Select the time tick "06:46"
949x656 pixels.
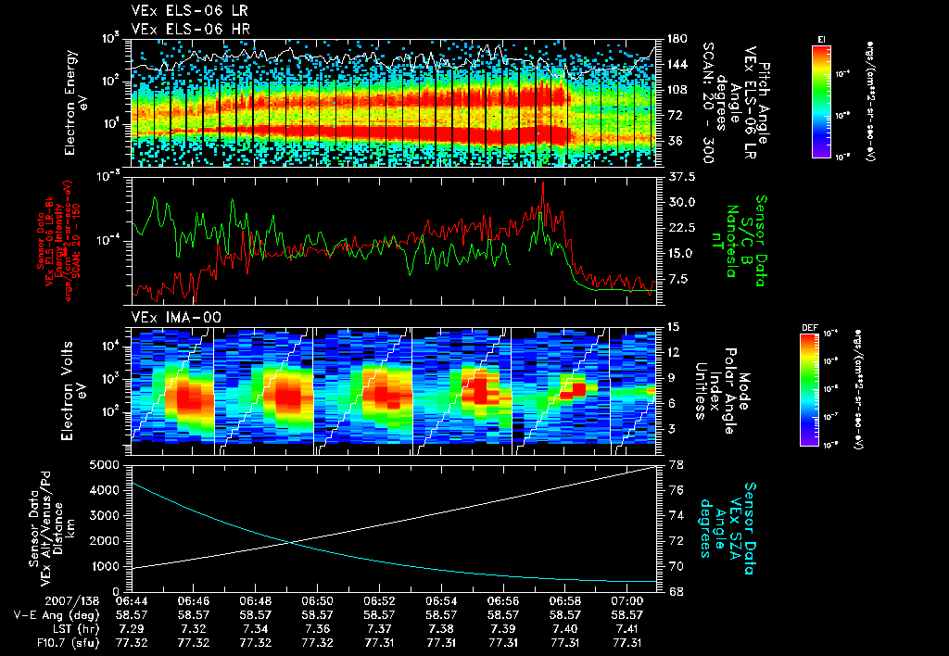[193, 601]
